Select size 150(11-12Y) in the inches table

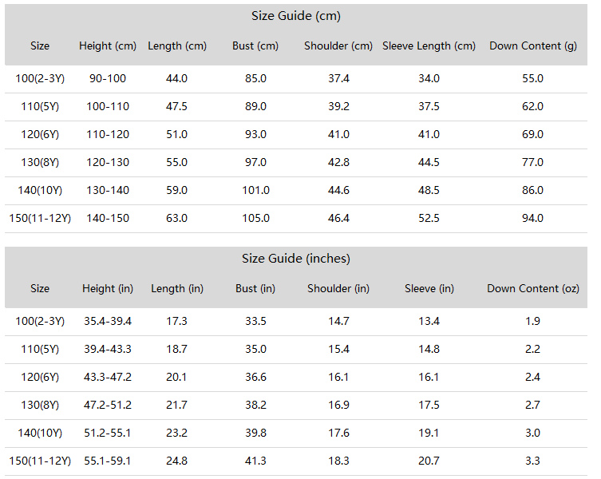40,461
